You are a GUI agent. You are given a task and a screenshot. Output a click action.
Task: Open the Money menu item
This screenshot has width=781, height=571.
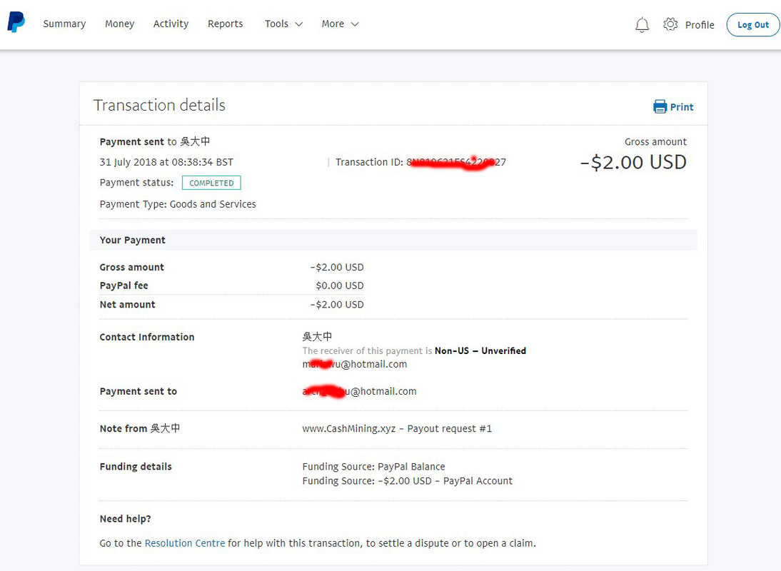click(119, 24)
